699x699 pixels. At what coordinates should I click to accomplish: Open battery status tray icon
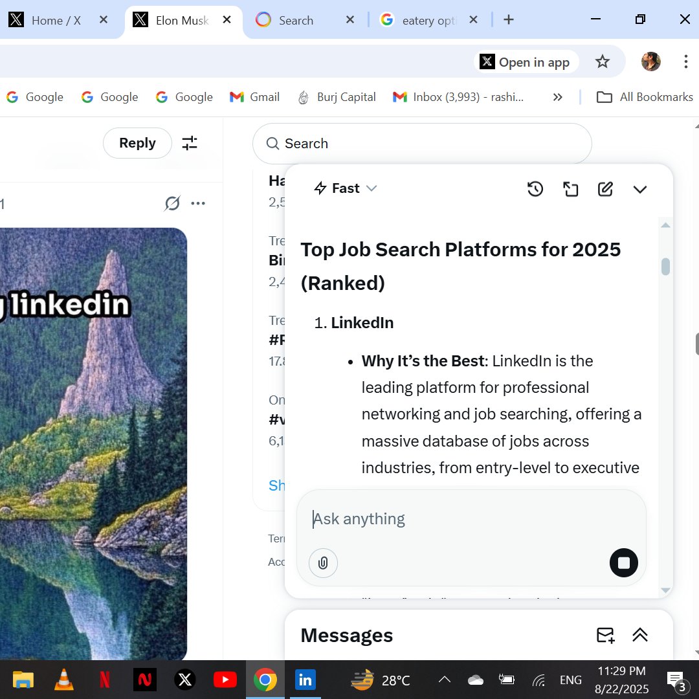506,680
